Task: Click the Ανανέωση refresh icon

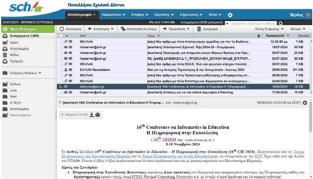Action: [x=62, y=29]
